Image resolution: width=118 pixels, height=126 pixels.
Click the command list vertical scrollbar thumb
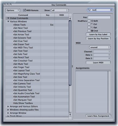pos(70,53)
